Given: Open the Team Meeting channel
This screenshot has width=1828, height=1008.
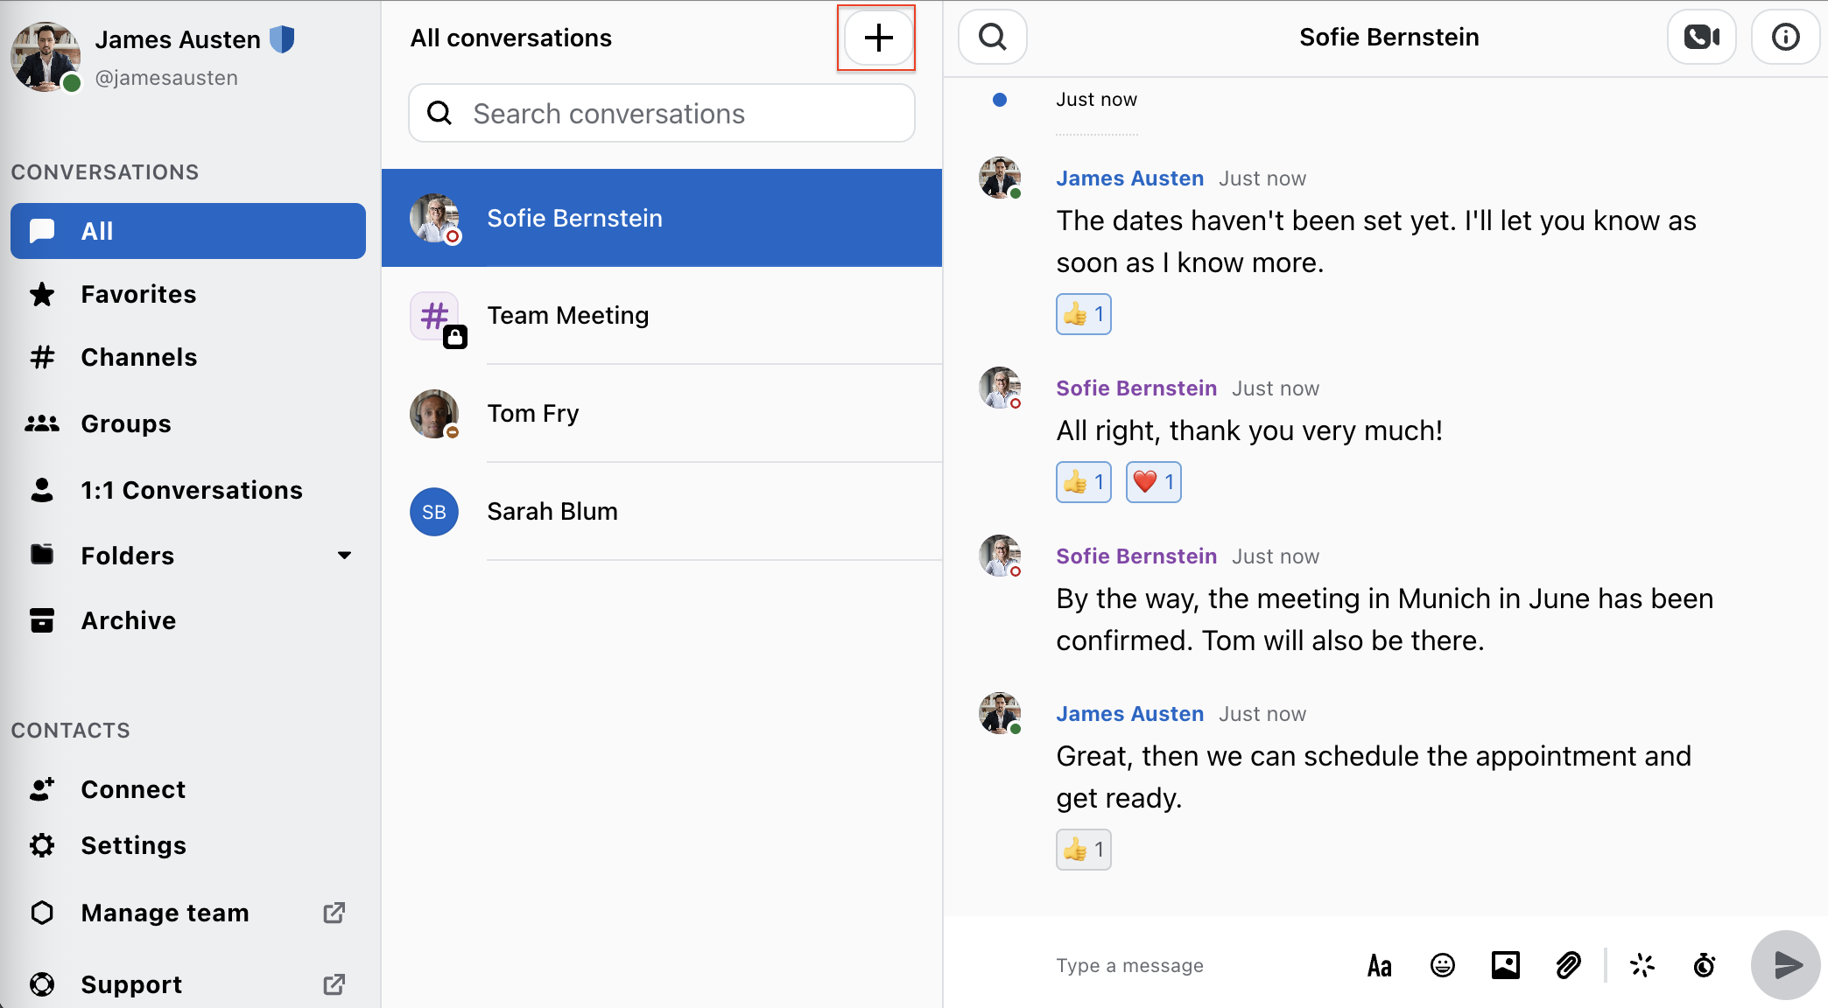Looking at the screenshot, I should [x=662, y=315].
